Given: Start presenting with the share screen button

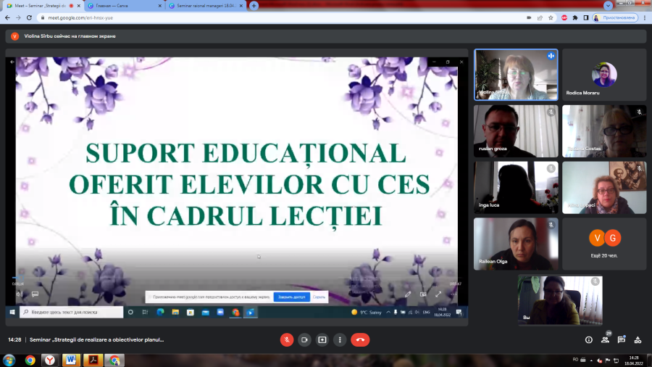Looking at the screenshot, I should pos(322,340).
